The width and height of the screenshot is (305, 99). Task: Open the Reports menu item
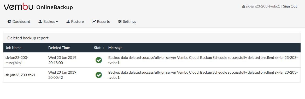(x=101, y=22)
